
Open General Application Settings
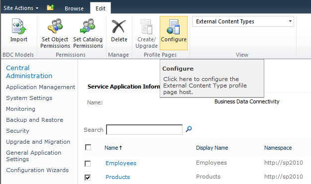click(33, 156)
